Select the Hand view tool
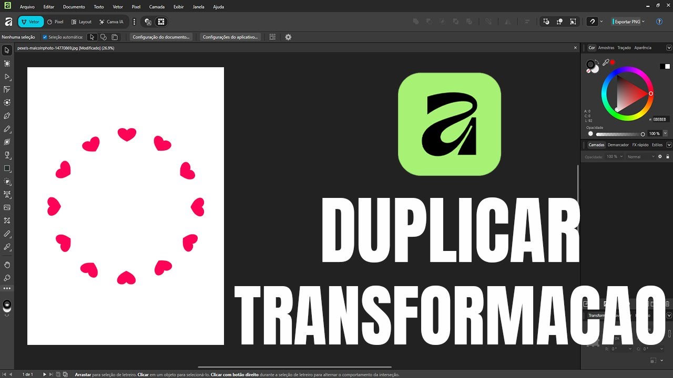 click(x=7, y=265)
